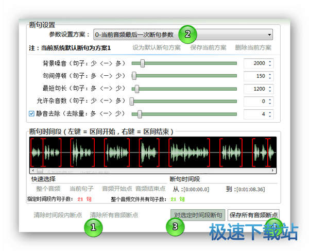Adjust the 最短句长 slider handle

coord(137,89)
